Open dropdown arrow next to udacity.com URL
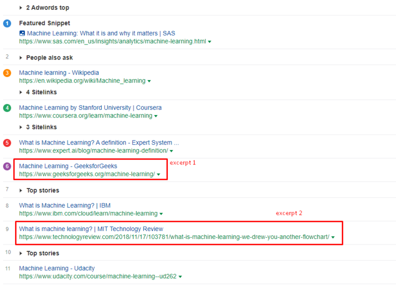This screenshot has height=285, width=396. click(180, 276)
